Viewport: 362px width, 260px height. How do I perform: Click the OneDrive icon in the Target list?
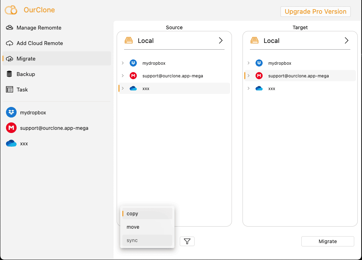click(x=259, y=88)
